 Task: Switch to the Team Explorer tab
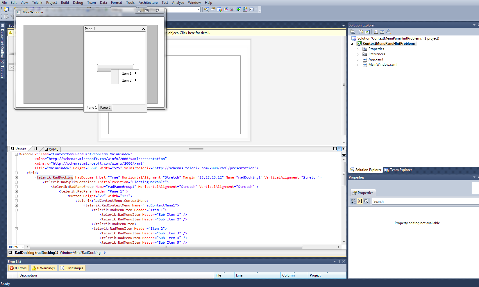398,170
